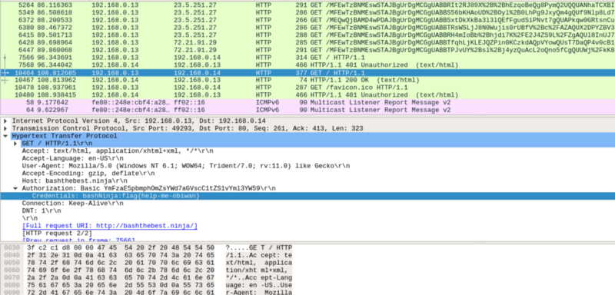Select the Accept-Encoding gzip line
The height and width of the screenshot is (295, 615).
(x=307, y=174)
